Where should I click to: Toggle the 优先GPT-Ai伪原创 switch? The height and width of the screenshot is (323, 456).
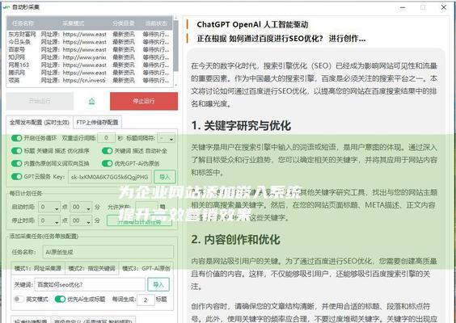coord(107,164)
